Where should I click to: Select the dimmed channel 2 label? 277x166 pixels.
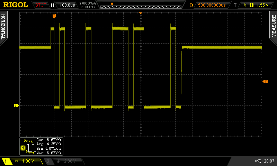pos(48,161)
